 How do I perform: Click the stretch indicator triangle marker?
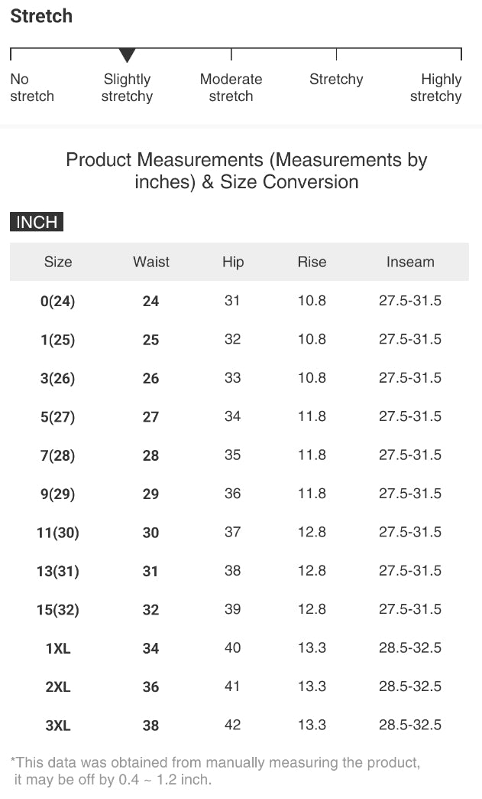[127, 55]
